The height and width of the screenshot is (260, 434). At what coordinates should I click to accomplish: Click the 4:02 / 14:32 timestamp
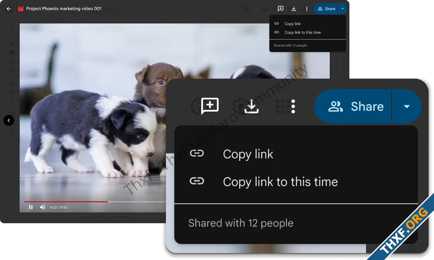click(x=58, y=207)
